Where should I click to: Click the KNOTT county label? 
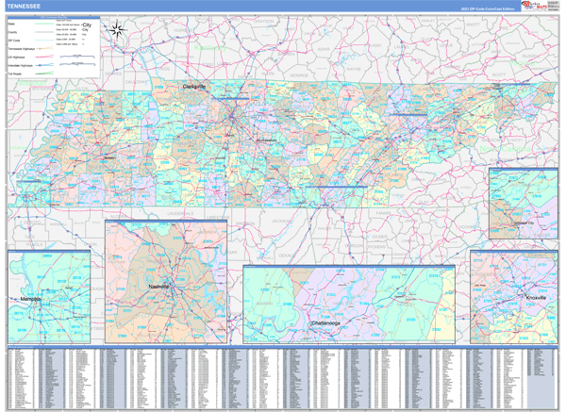474,25
